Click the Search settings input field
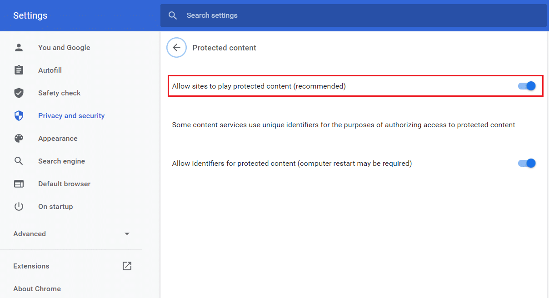Viewport: 549px width, 298px height. coord(354,15)
